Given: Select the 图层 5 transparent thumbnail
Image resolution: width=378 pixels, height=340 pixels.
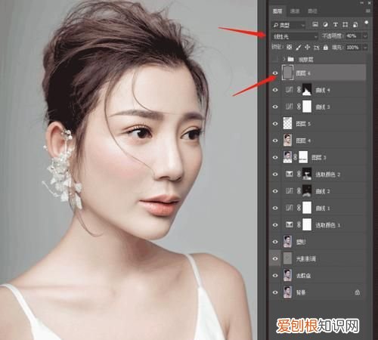Looking at the screenshot, I should coord(287,124).
